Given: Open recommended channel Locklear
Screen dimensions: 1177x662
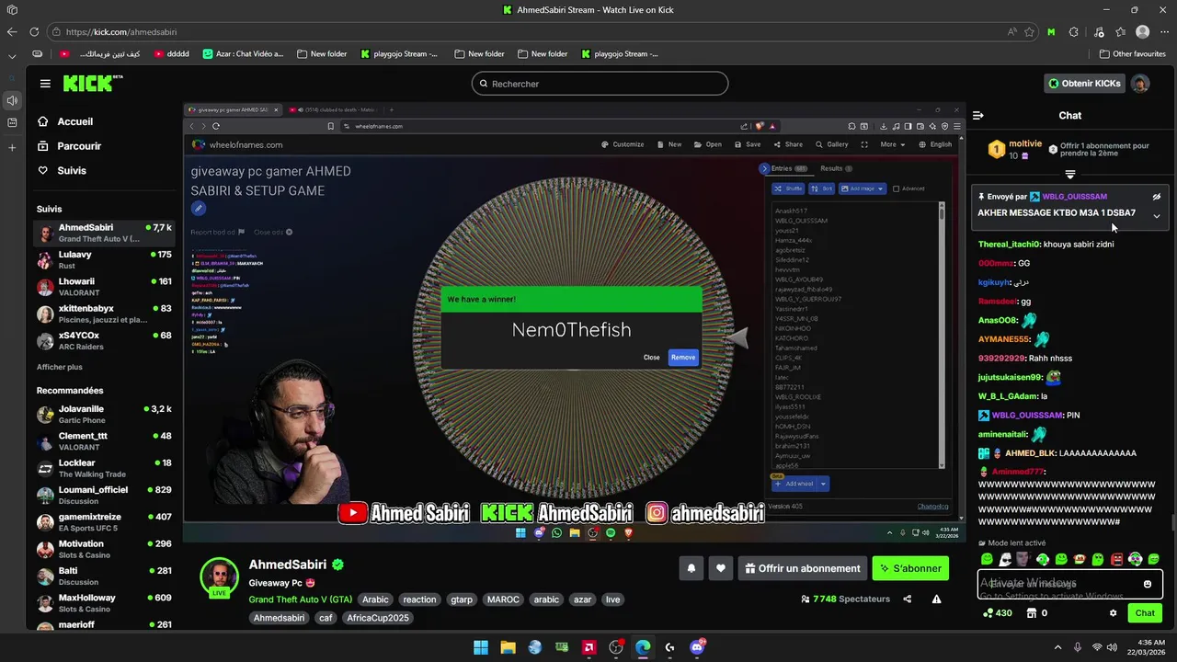Looking at the screenshot, I should (x=104, y=468).
